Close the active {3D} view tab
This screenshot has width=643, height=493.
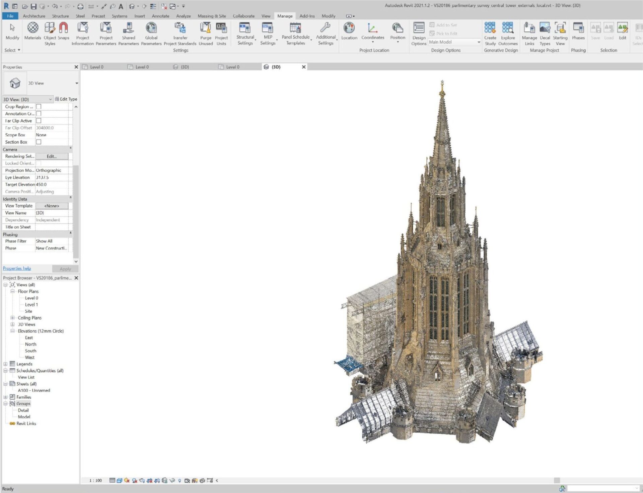point(304,67)
